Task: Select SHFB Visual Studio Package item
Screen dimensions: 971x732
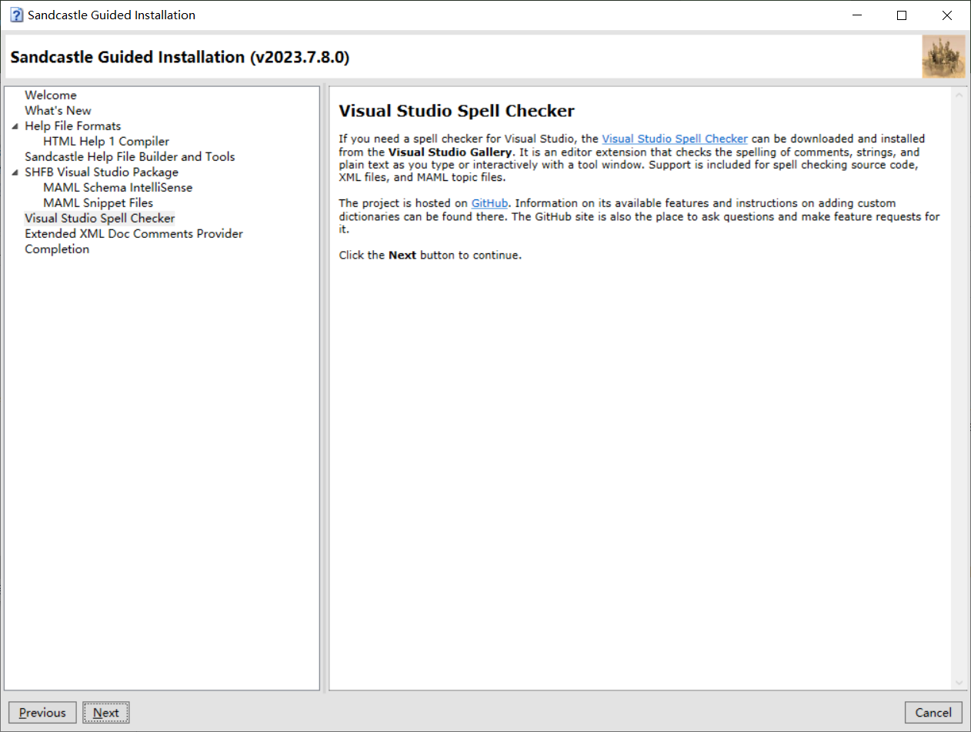Action: pyautogui.click(x=102, y=172)
